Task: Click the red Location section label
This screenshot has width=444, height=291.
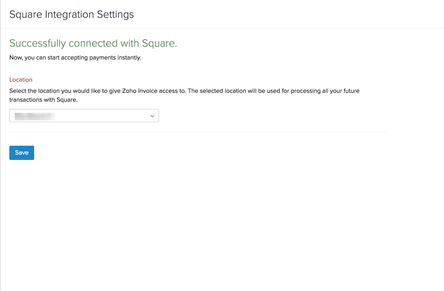Action: pyautogui.click(x=20, y=80)
